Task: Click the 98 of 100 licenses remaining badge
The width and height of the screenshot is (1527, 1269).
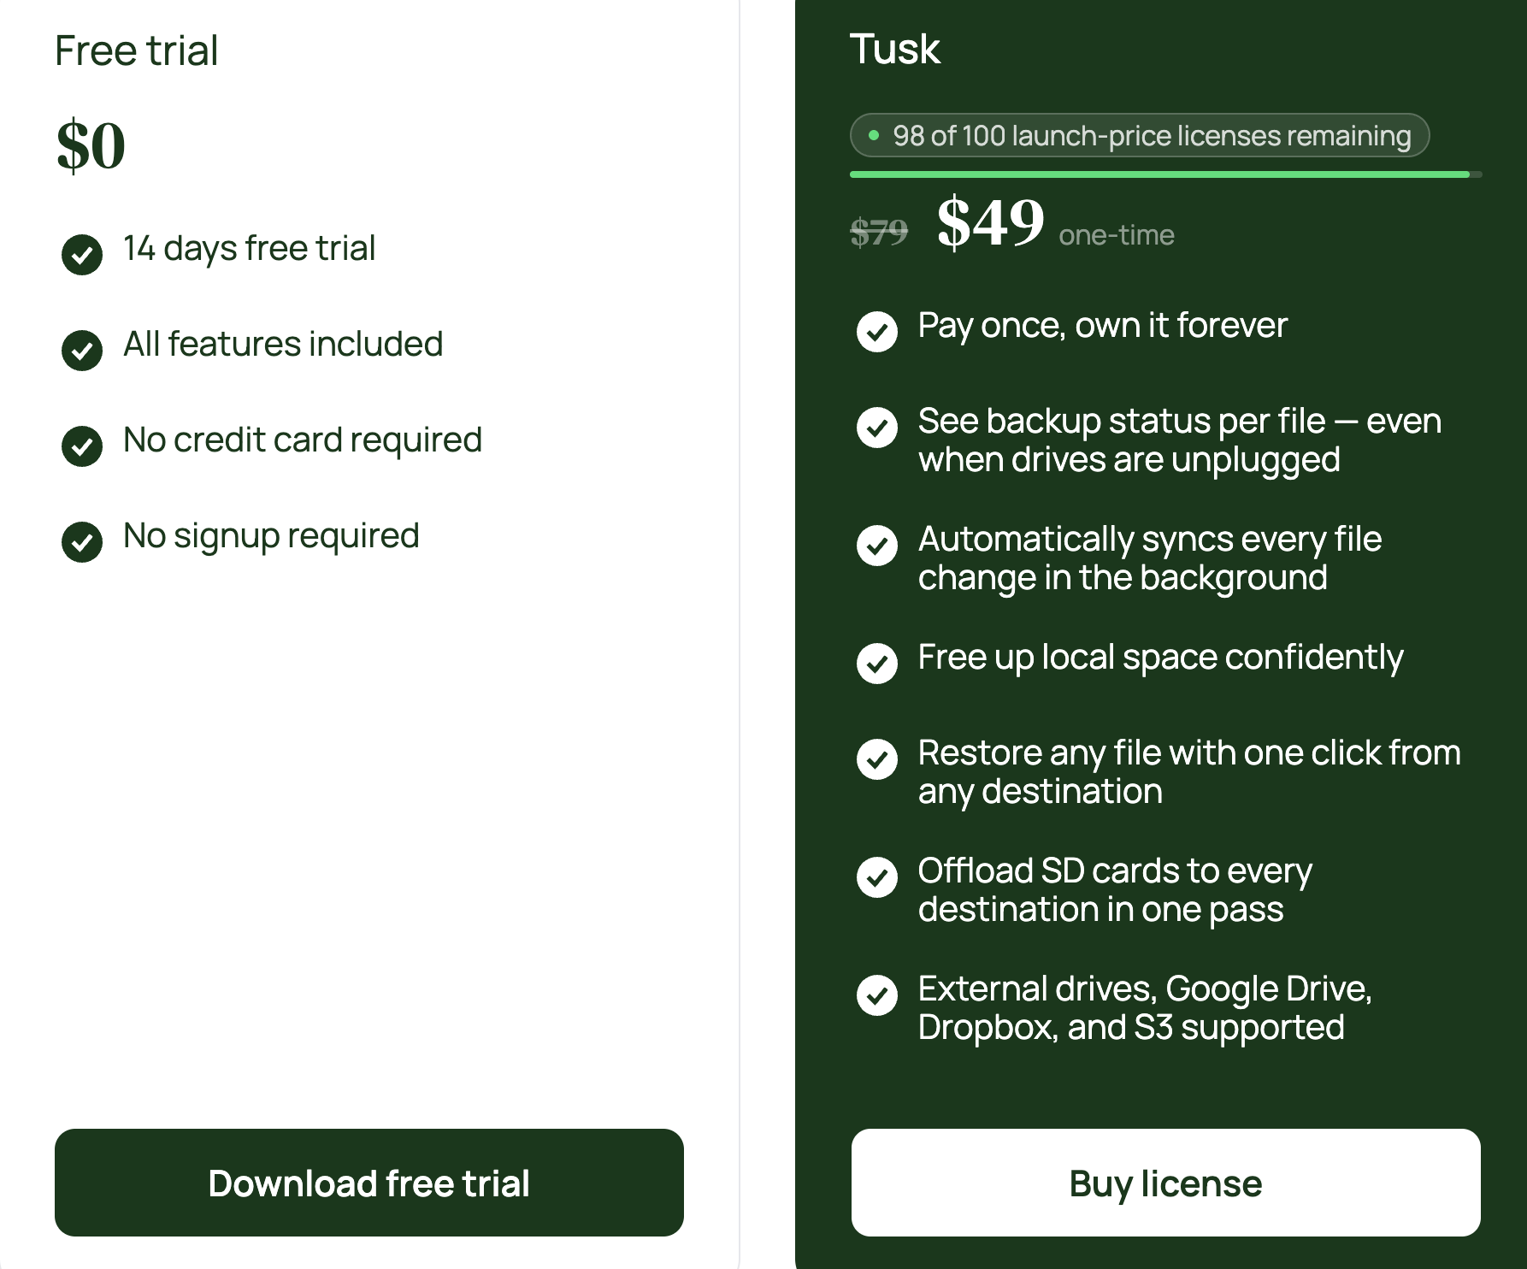Action: [x=1140, y=135]
